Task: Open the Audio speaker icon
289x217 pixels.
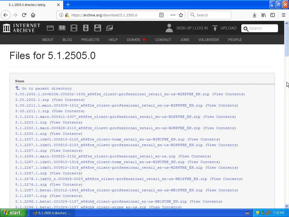Action: 86,28
